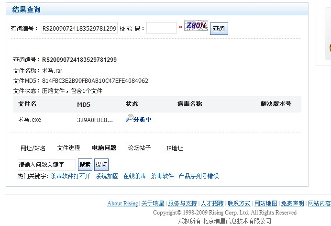
Task: Open hot keyword 系统加固
Action: [107, 176]
